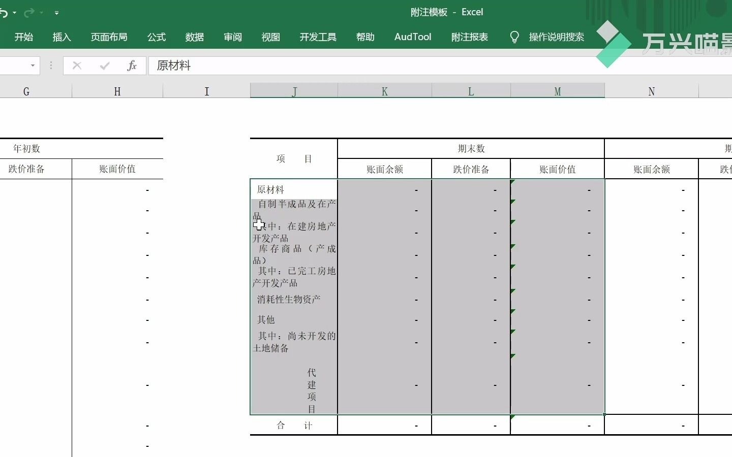Click the formula bar options dots
The height and width of the screenshot is (457, 732).
click(x=51, y=66)
